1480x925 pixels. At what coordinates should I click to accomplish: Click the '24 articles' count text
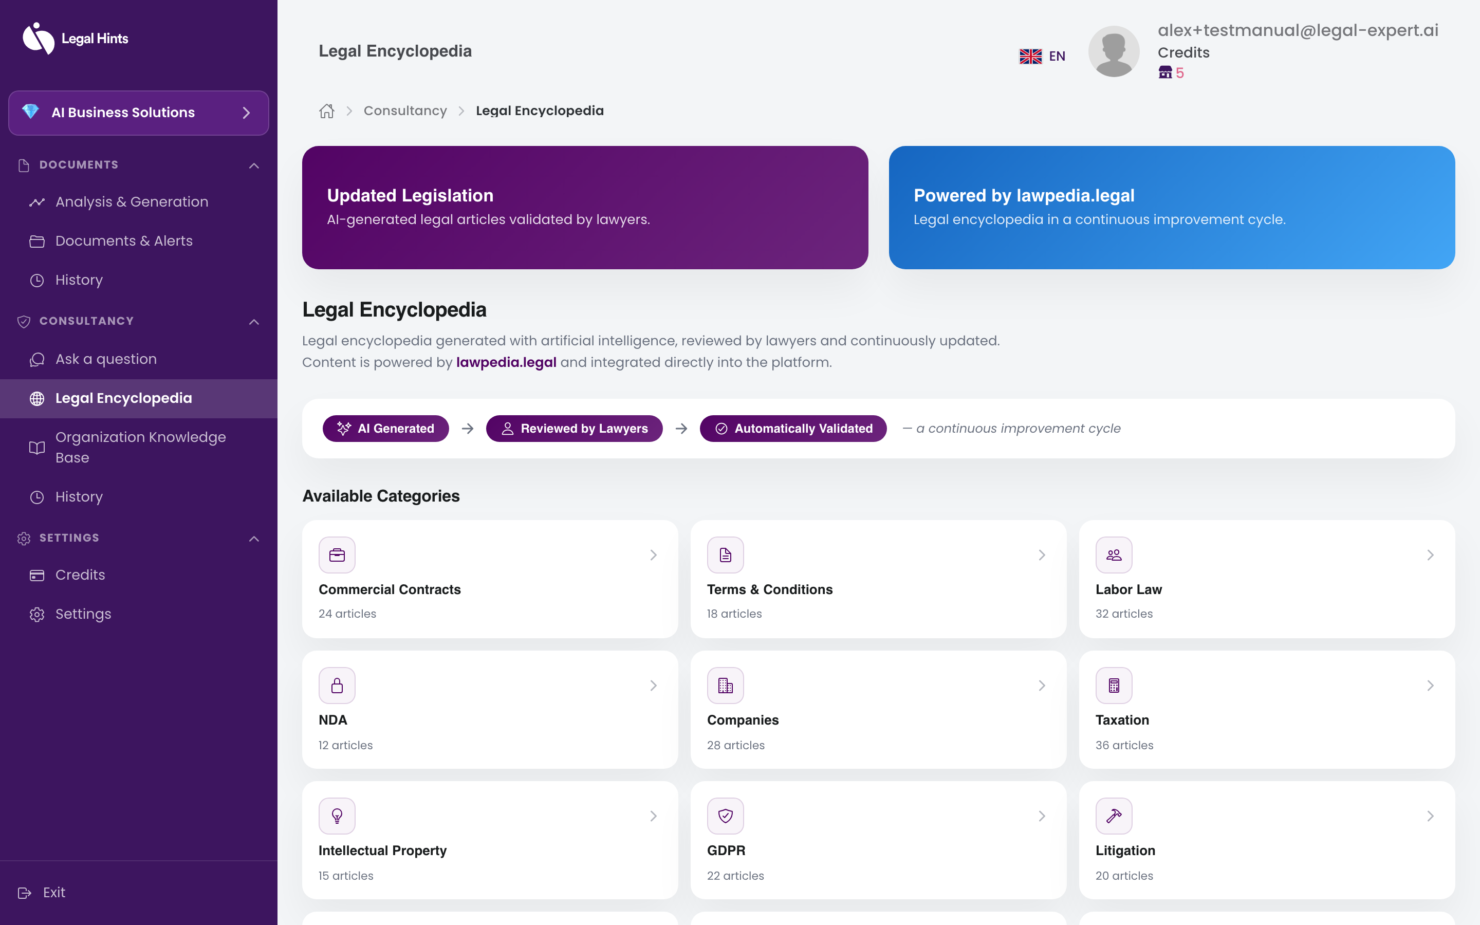347,614
